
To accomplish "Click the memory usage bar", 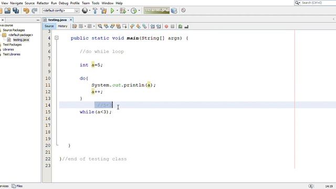I will tap(156, 10).
